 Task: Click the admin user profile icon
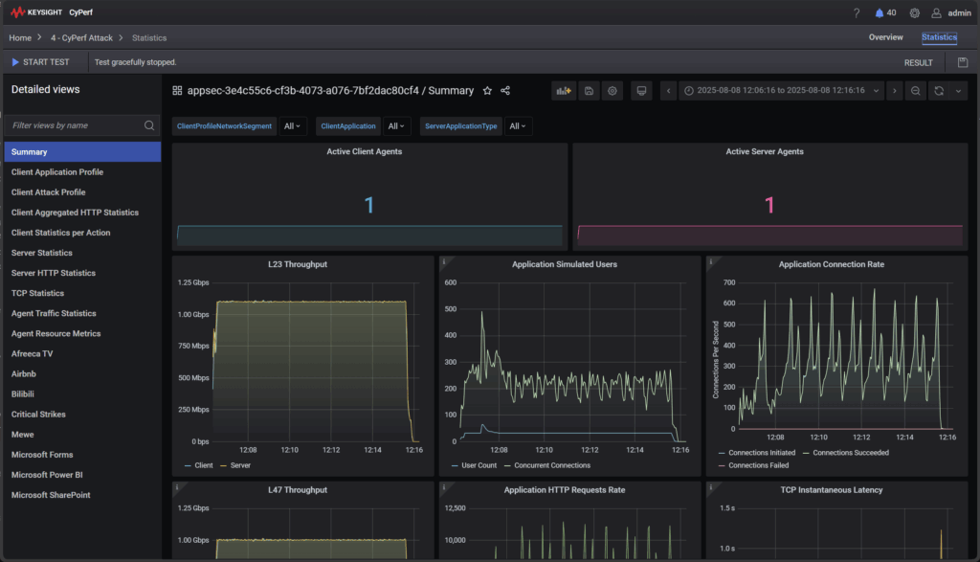(936, 13)
